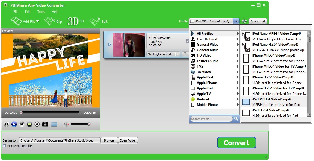
Task: Expand Apple iPad category
Action: pyautogui.click(x=214, y=88)
